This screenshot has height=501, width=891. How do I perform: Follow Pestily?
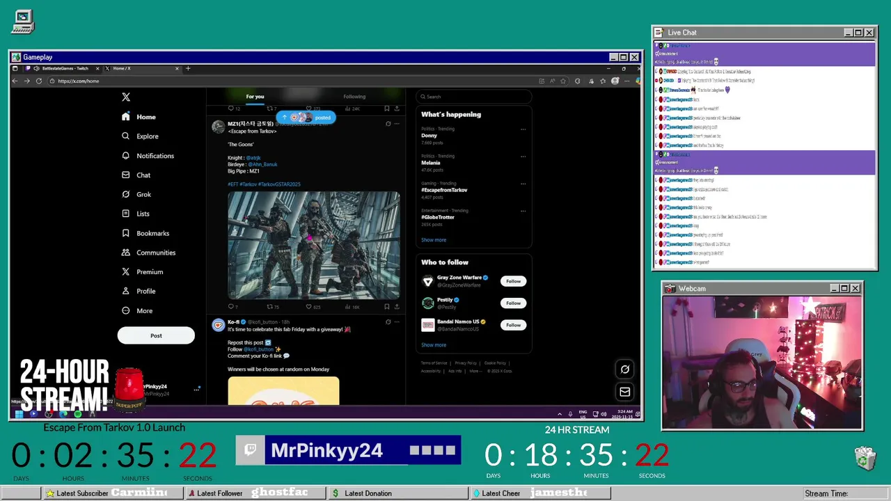click(x=513, y=303)
